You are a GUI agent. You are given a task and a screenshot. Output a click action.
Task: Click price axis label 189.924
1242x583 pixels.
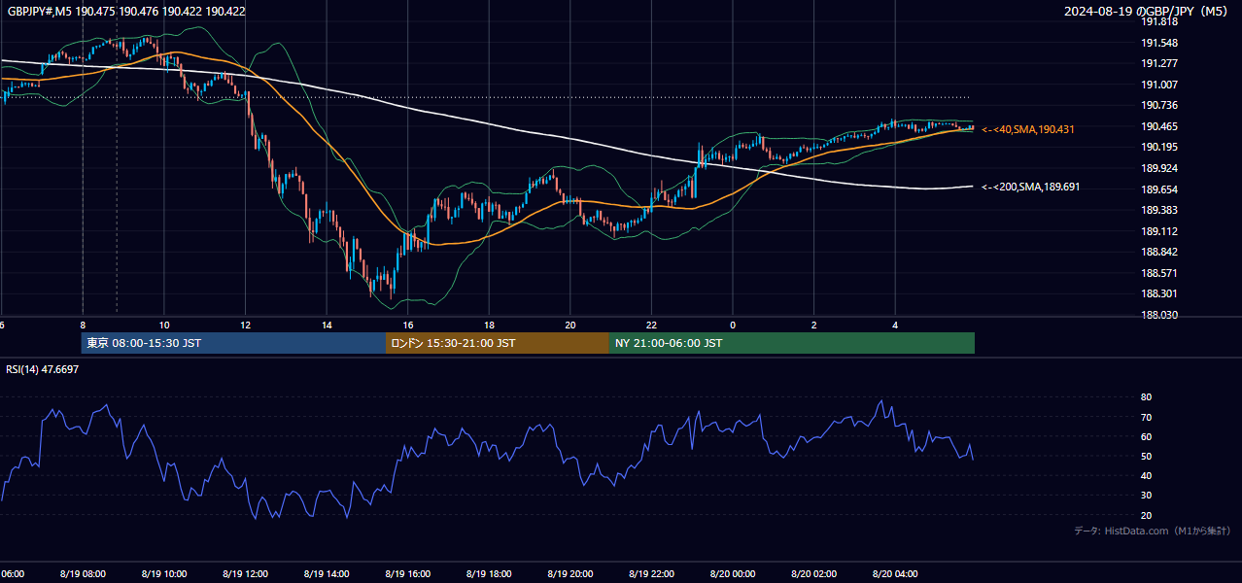[x=1159, y=168]
